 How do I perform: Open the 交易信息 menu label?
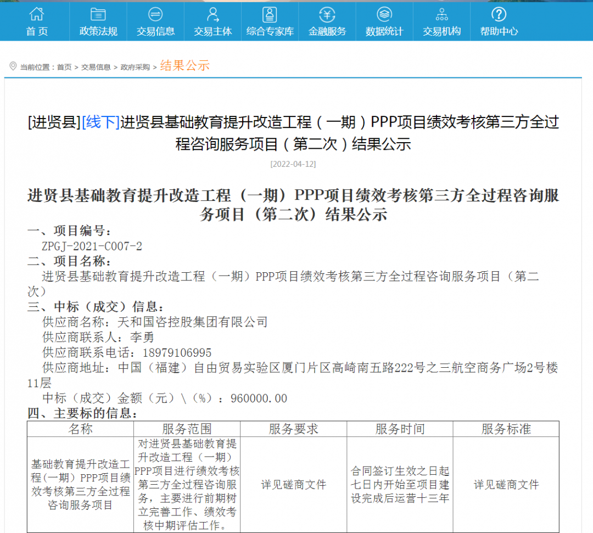click(x=155, y=31)
